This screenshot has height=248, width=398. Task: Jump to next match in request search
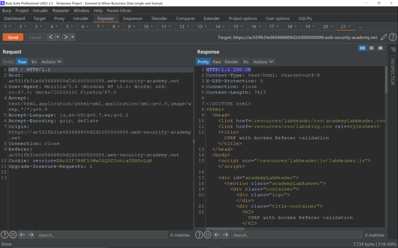click(x=31, y=235)
